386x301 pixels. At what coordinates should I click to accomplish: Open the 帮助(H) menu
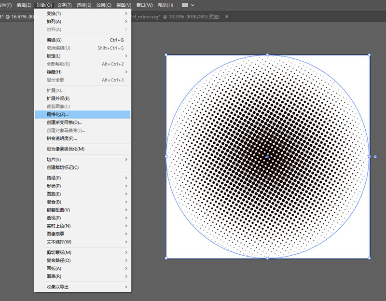pos(165,5)
